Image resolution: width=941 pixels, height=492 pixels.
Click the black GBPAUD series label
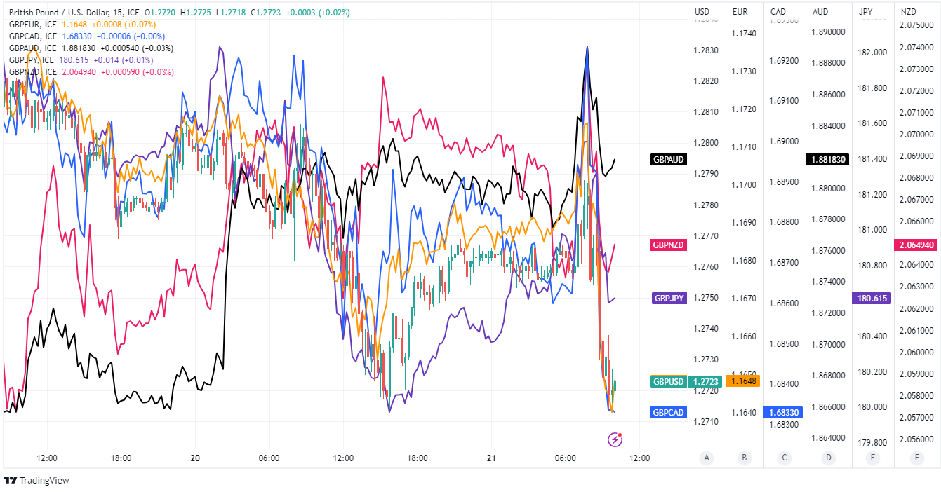[x=668, y=159]
